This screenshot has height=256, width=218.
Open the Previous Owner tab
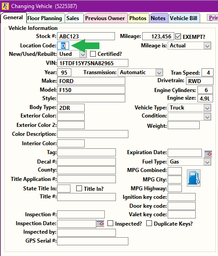pyautogui.click(x=105, y=18)
